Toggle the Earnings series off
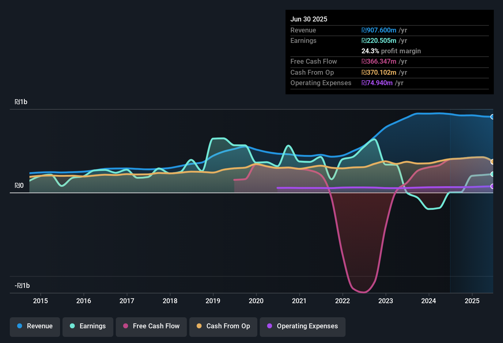This screenshot has width=503, height=343. [x=88, y=326]
